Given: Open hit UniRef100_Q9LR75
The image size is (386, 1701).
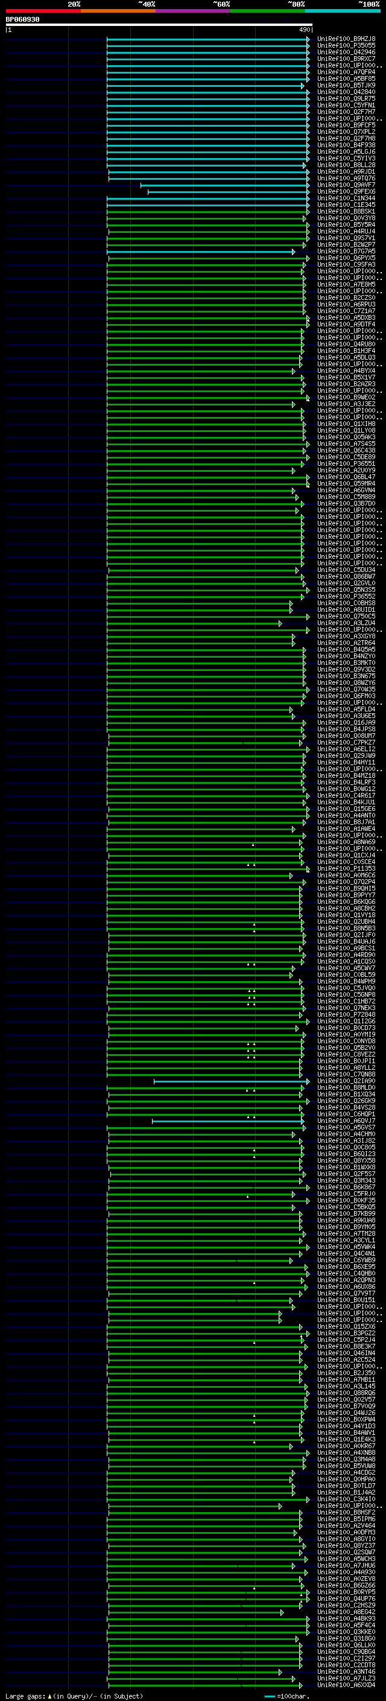Looking at the screenshot, I should [346, 98].
